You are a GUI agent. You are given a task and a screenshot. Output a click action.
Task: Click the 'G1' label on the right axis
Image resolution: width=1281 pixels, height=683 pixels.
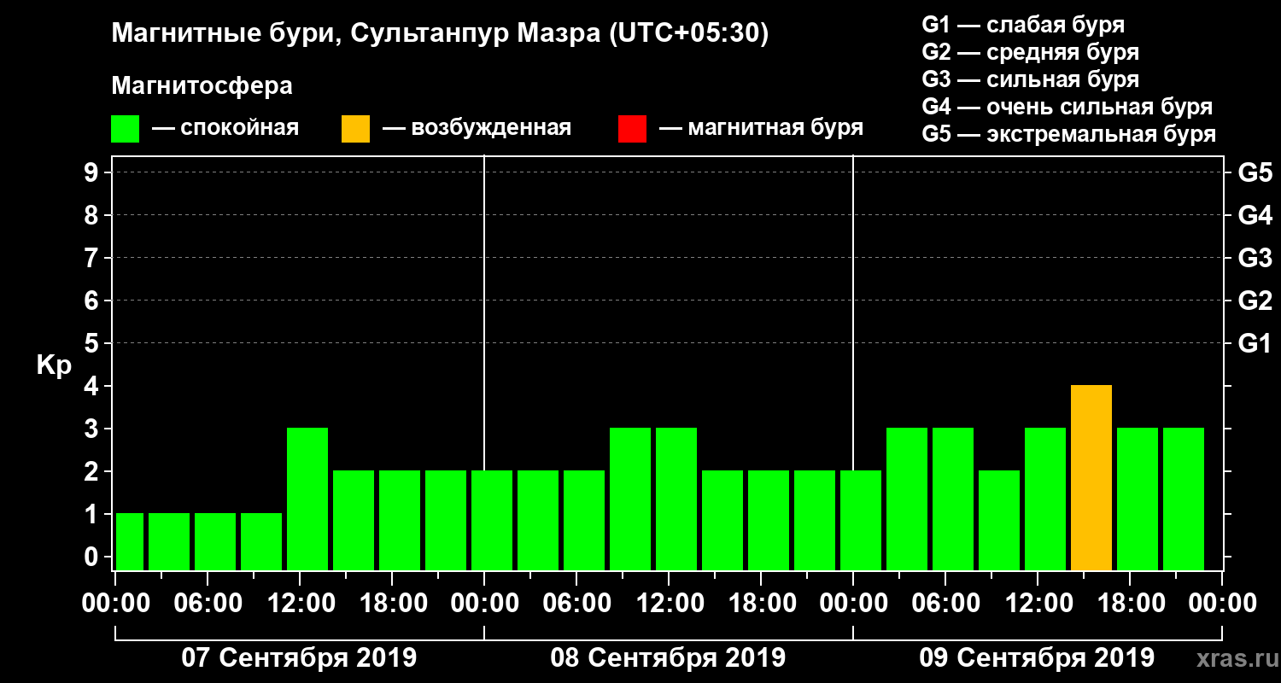[x=1255, y=344]
